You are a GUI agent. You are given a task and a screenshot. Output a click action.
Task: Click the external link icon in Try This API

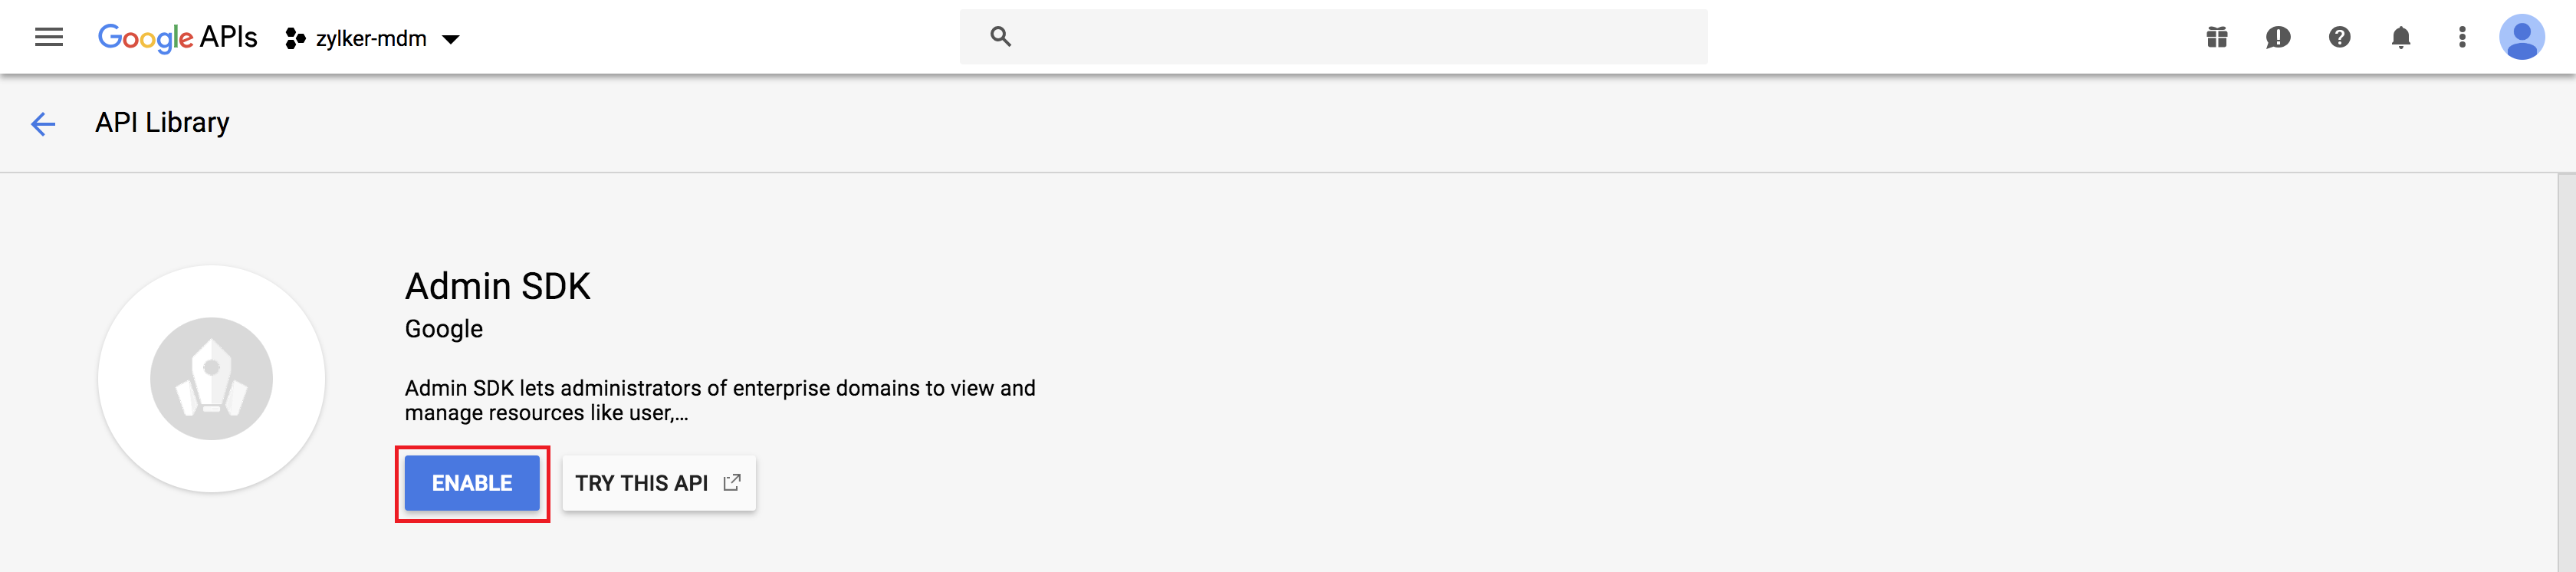tap(732, 482)
